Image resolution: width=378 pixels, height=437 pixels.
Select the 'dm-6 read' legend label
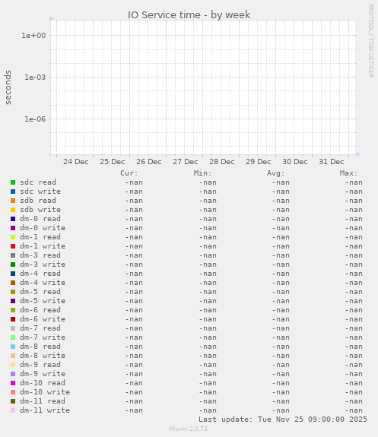point(40,310)
